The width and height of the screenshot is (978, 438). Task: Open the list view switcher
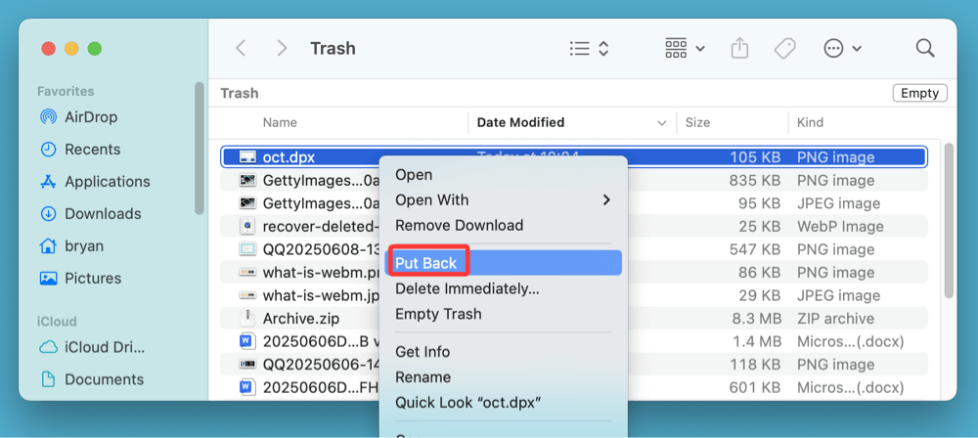(x=589, y=49)
